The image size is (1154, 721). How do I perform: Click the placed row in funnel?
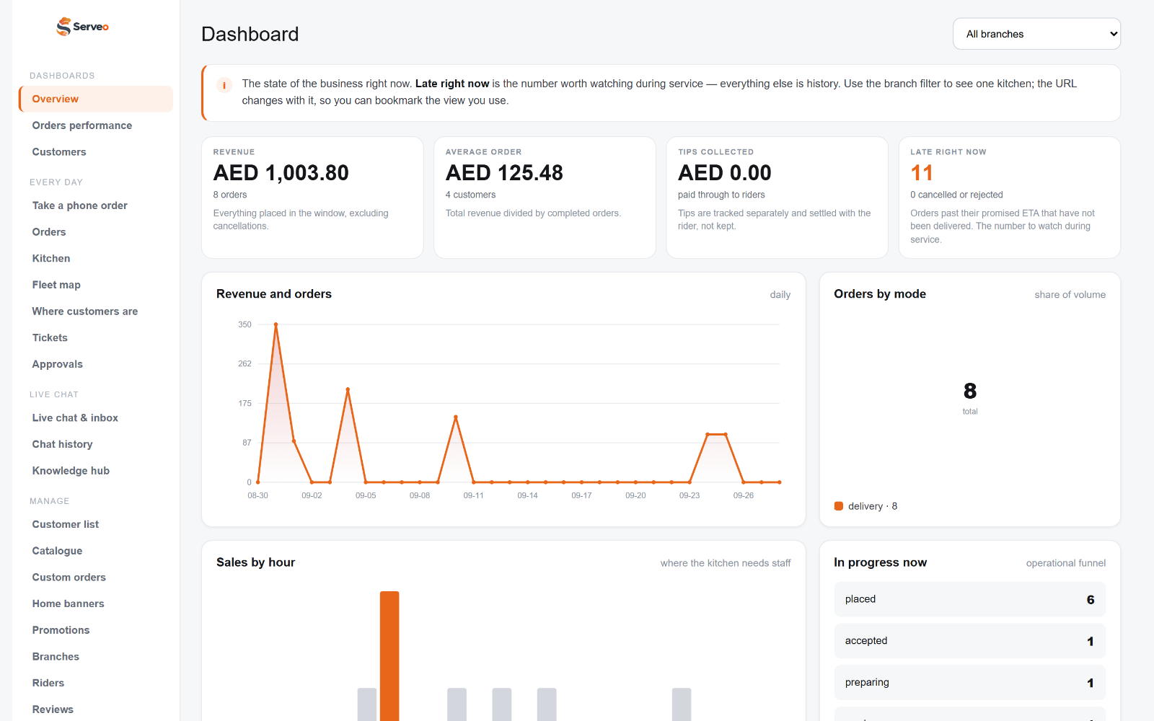tap(970, 599)
